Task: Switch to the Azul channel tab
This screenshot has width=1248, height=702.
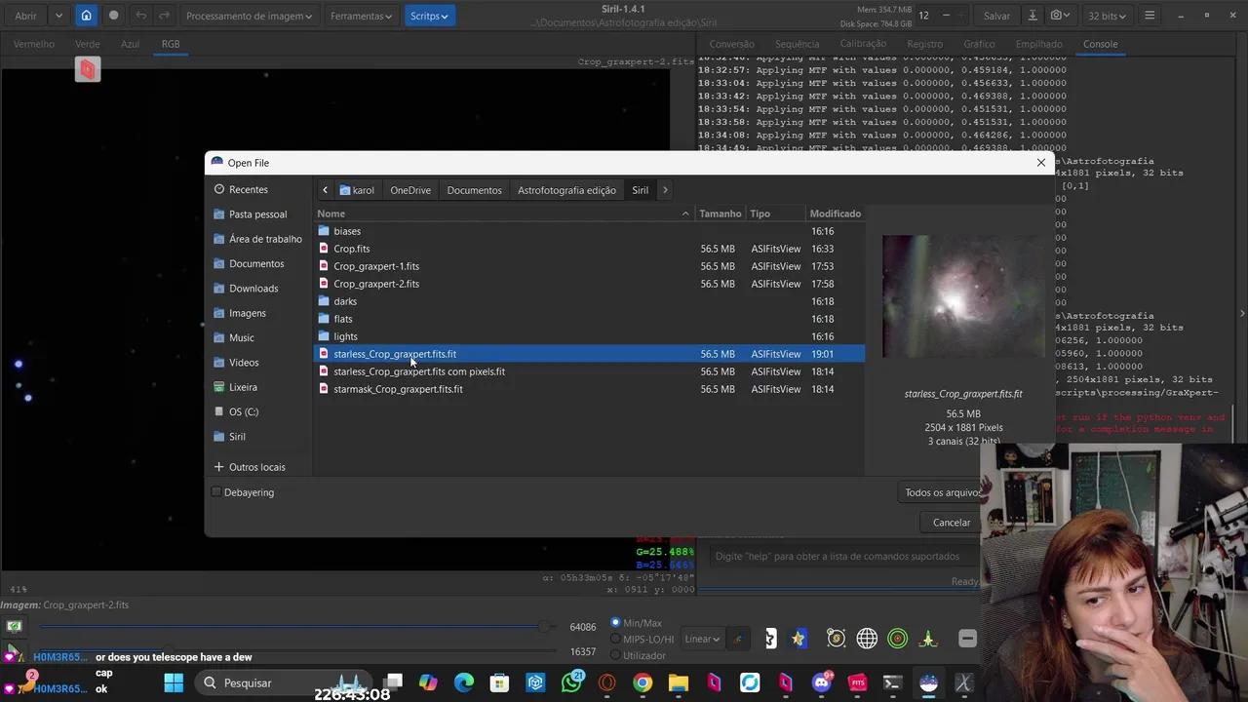Action: 130,44
